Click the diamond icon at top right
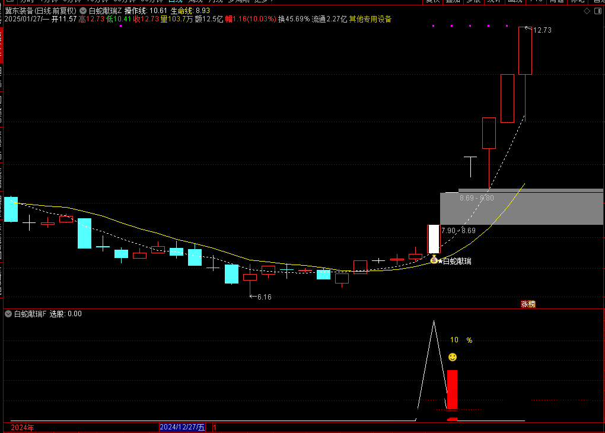 (587, 11)
